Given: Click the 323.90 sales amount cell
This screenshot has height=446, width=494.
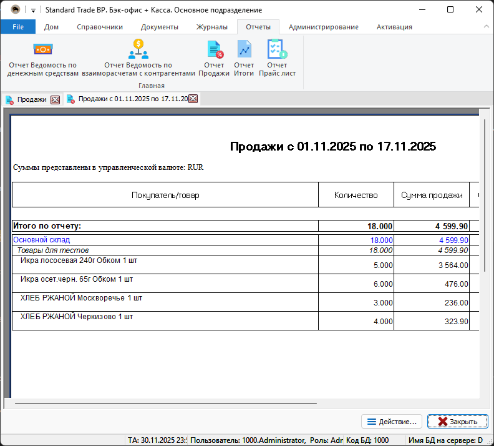Looking at the screenshot, I should tap(432, 321).
